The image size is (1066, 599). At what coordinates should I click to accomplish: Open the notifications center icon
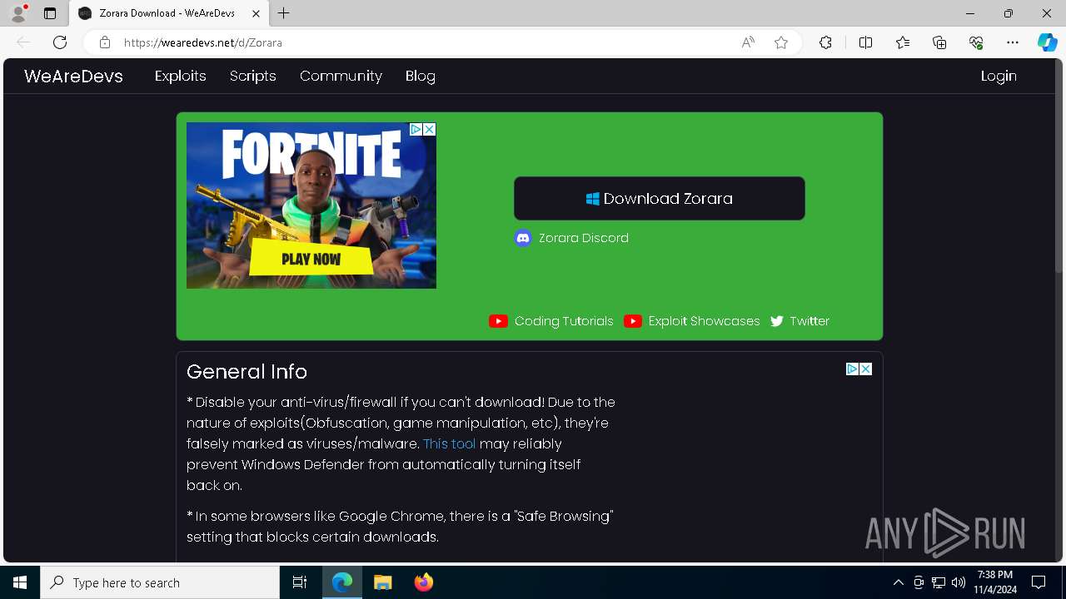1039,582
